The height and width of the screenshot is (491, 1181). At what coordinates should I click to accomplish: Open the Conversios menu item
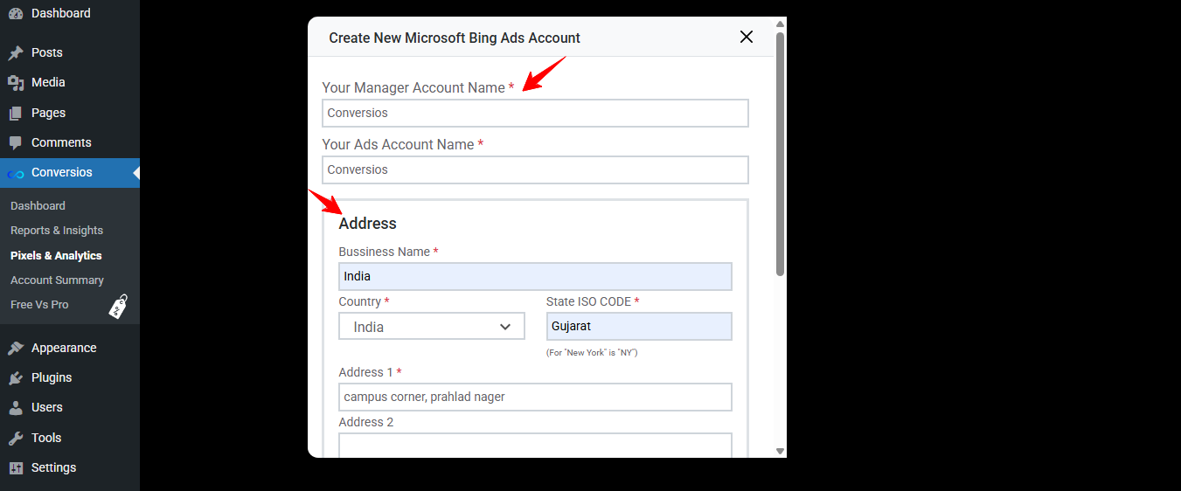70,172
